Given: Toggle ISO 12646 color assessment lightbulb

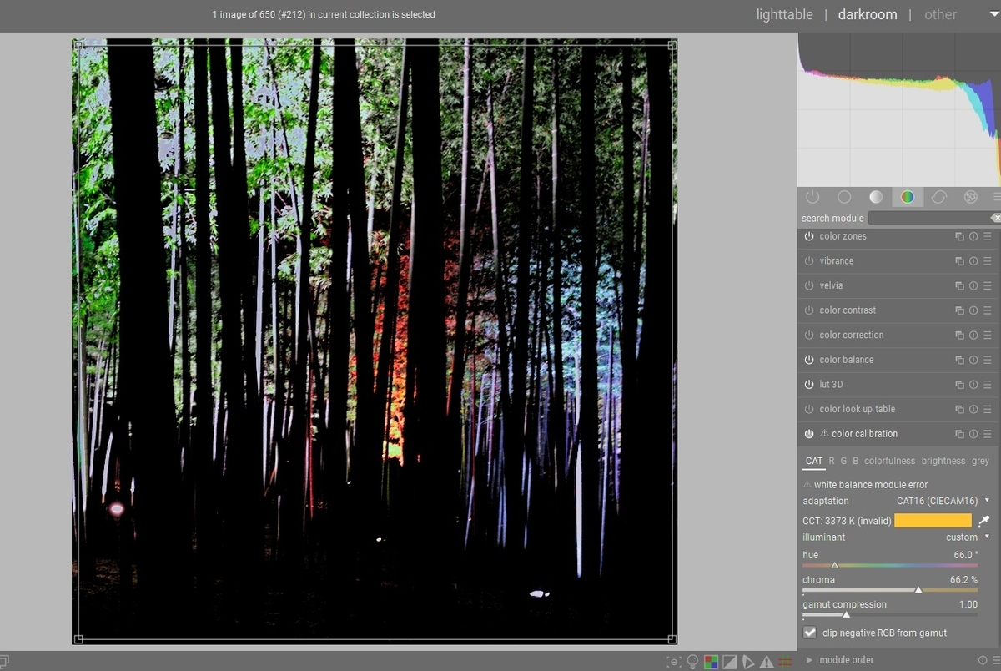Looking at the screenshot, I should pos(692,662).
